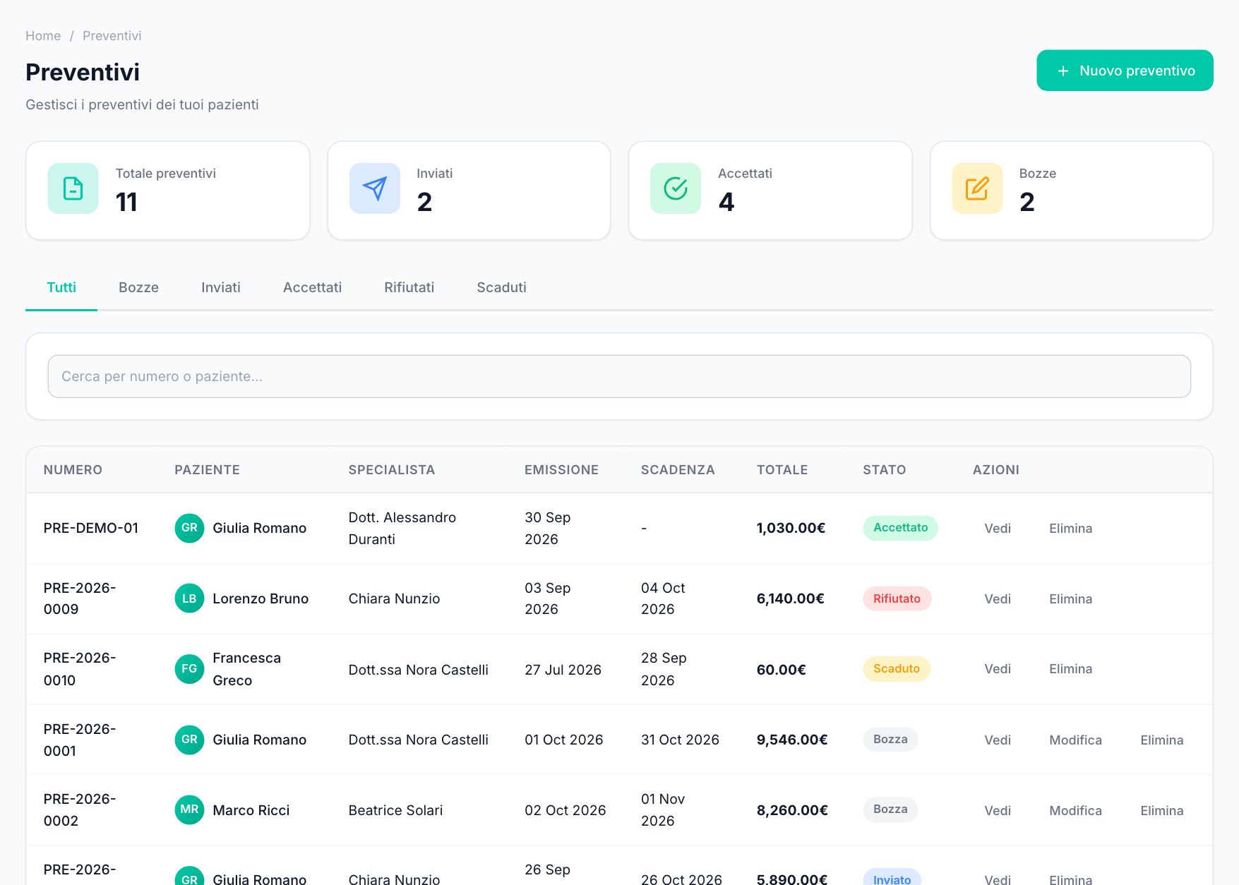Click the Totale preventivi document icon
Screen dimensions: 1239x885
pos(73,188)
